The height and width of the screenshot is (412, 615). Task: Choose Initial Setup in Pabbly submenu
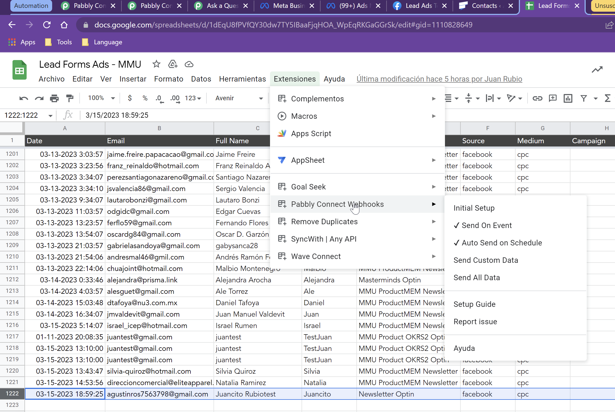(x=515, y=208)
